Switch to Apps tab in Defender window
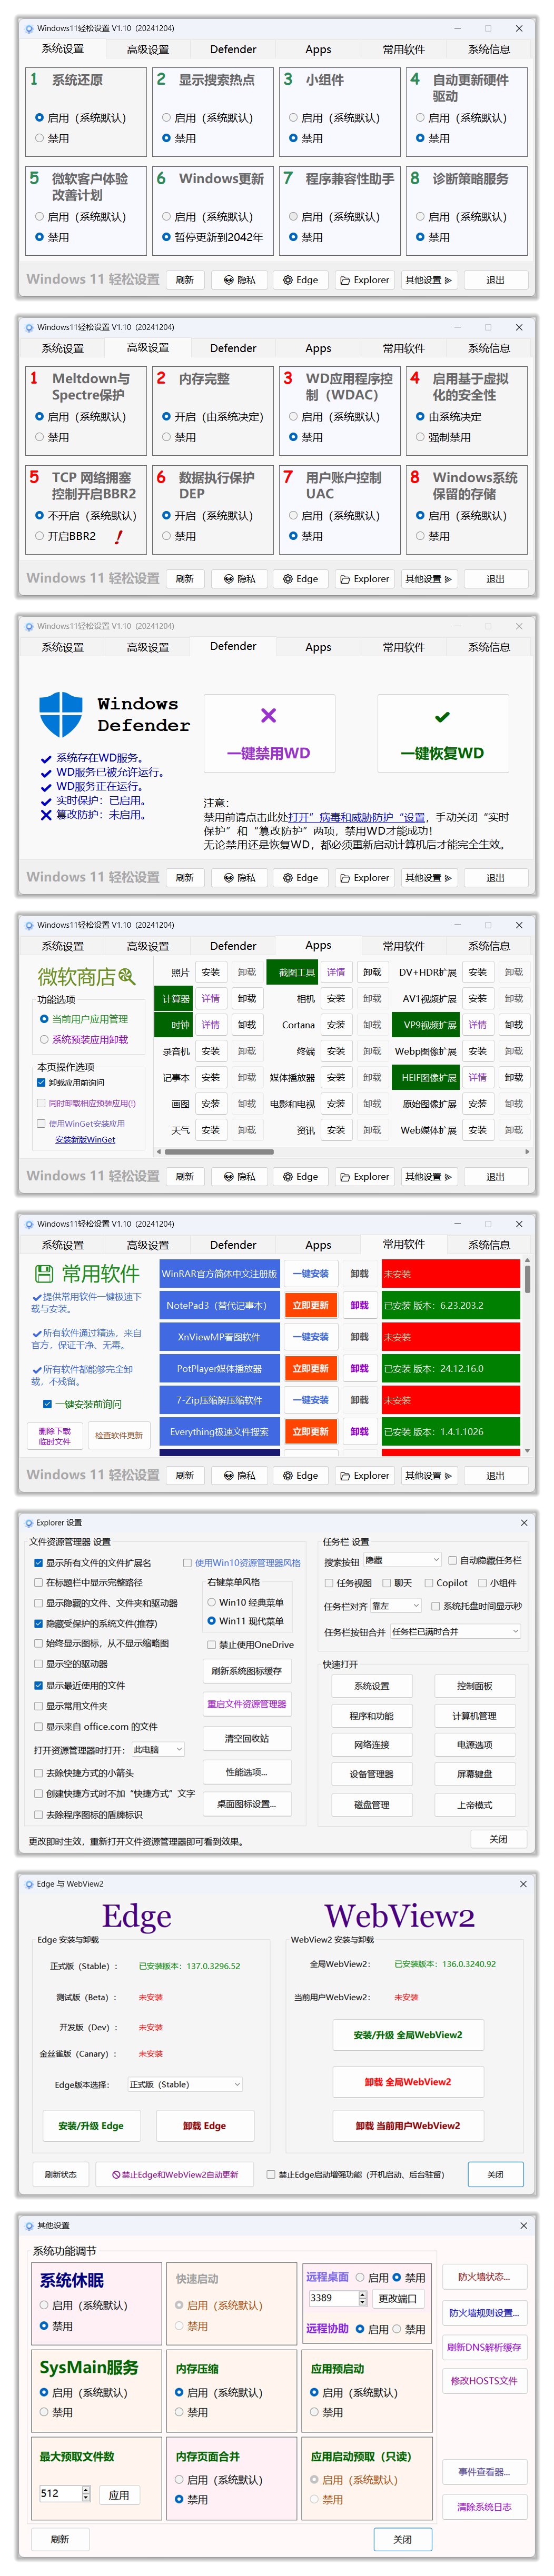The width and height of the screenshot is (554, 2576). click(318, 647)
